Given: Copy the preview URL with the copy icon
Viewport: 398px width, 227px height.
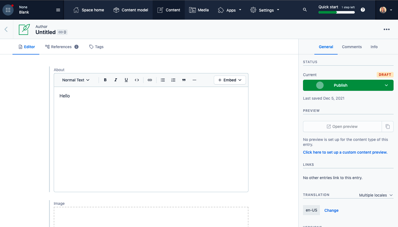Looking at the screenshot, I should click(x=388, y=127).
